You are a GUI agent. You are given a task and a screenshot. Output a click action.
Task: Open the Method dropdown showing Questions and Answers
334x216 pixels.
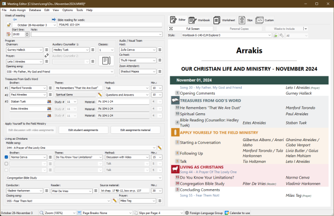point(147,95)
